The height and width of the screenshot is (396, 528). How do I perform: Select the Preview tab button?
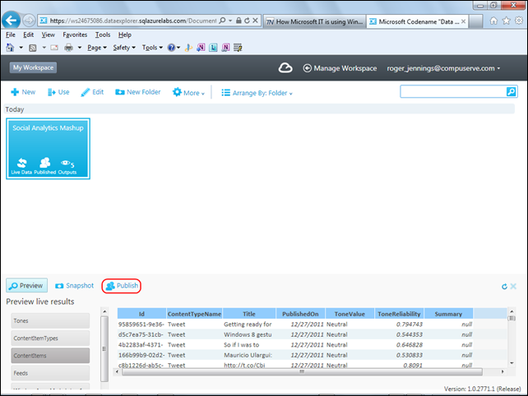26,286
